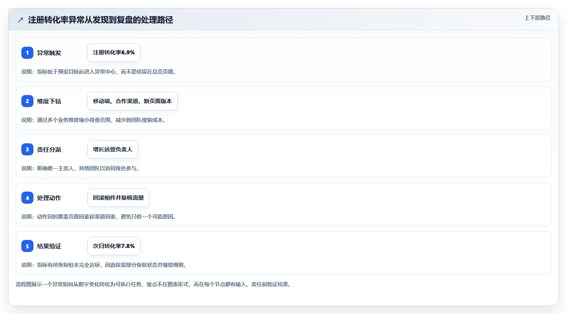
Task: Click the note starting 说明：指标低于预设目标
Action: tap(99, 72)
